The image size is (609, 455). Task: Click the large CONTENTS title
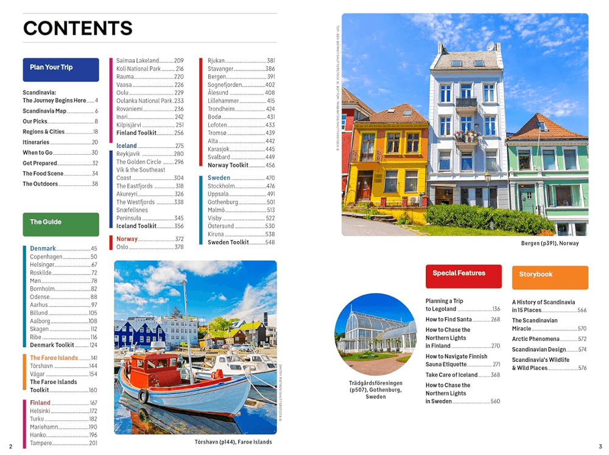[77, 28]
